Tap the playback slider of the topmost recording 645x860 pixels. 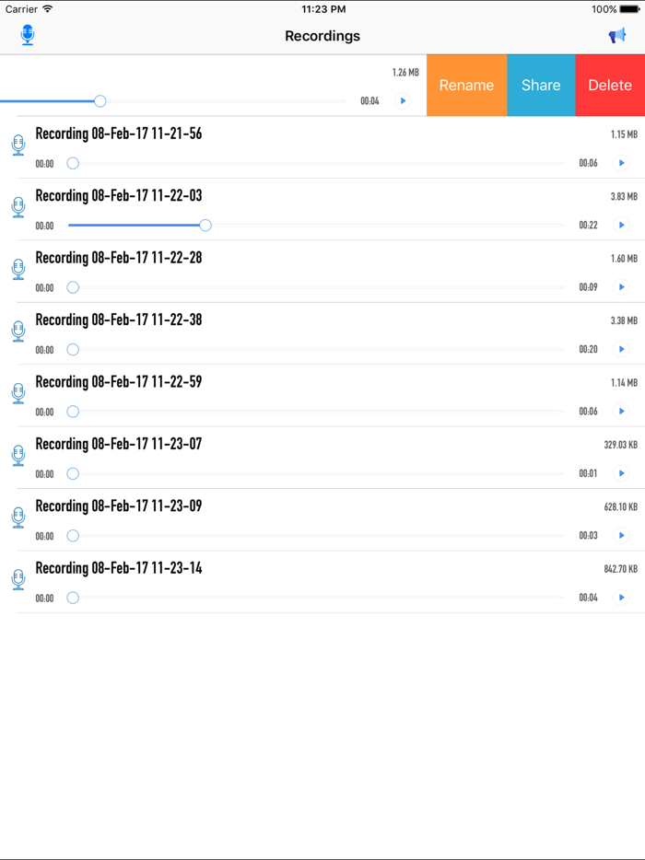tap(100, 101)
